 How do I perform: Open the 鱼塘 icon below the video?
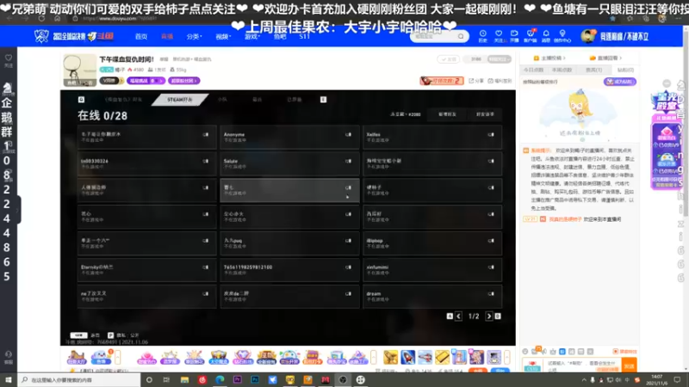click(x=101, y=357)
